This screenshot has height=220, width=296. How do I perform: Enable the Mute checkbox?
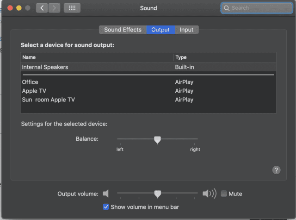[224, 194]
